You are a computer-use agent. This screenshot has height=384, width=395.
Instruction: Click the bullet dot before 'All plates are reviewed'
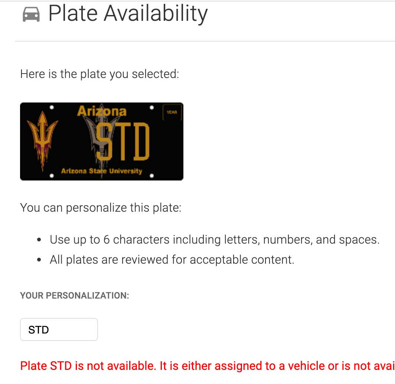[39, 260]
